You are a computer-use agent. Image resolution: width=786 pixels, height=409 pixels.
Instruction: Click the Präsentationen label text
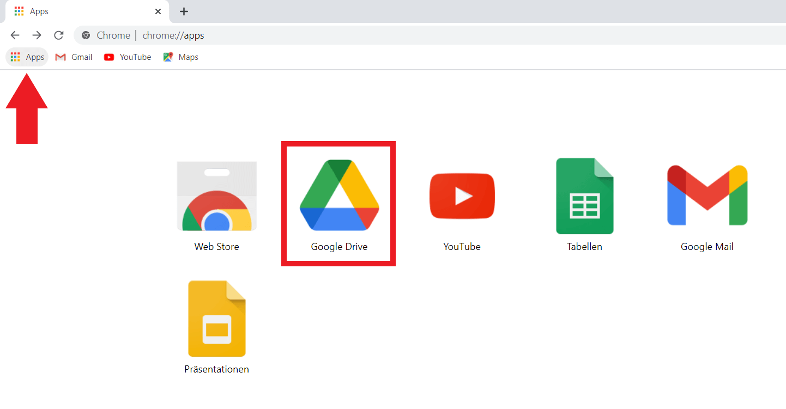pyautogui.click(x=217, y=369)
